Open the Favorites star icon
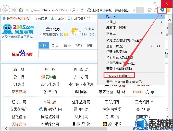Viewport: 173px width, 131px height. (156, 10)
